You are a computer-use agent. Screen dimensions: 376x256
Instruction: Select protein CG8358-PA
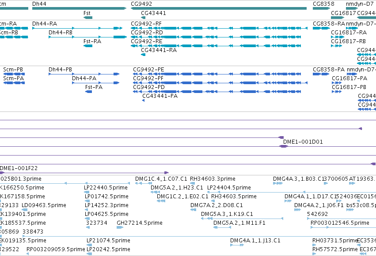321,74
